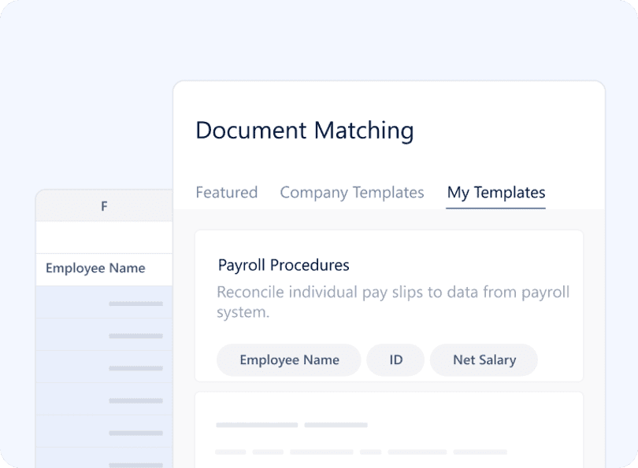Open the Company Templates tab

[x=352, y=193]
